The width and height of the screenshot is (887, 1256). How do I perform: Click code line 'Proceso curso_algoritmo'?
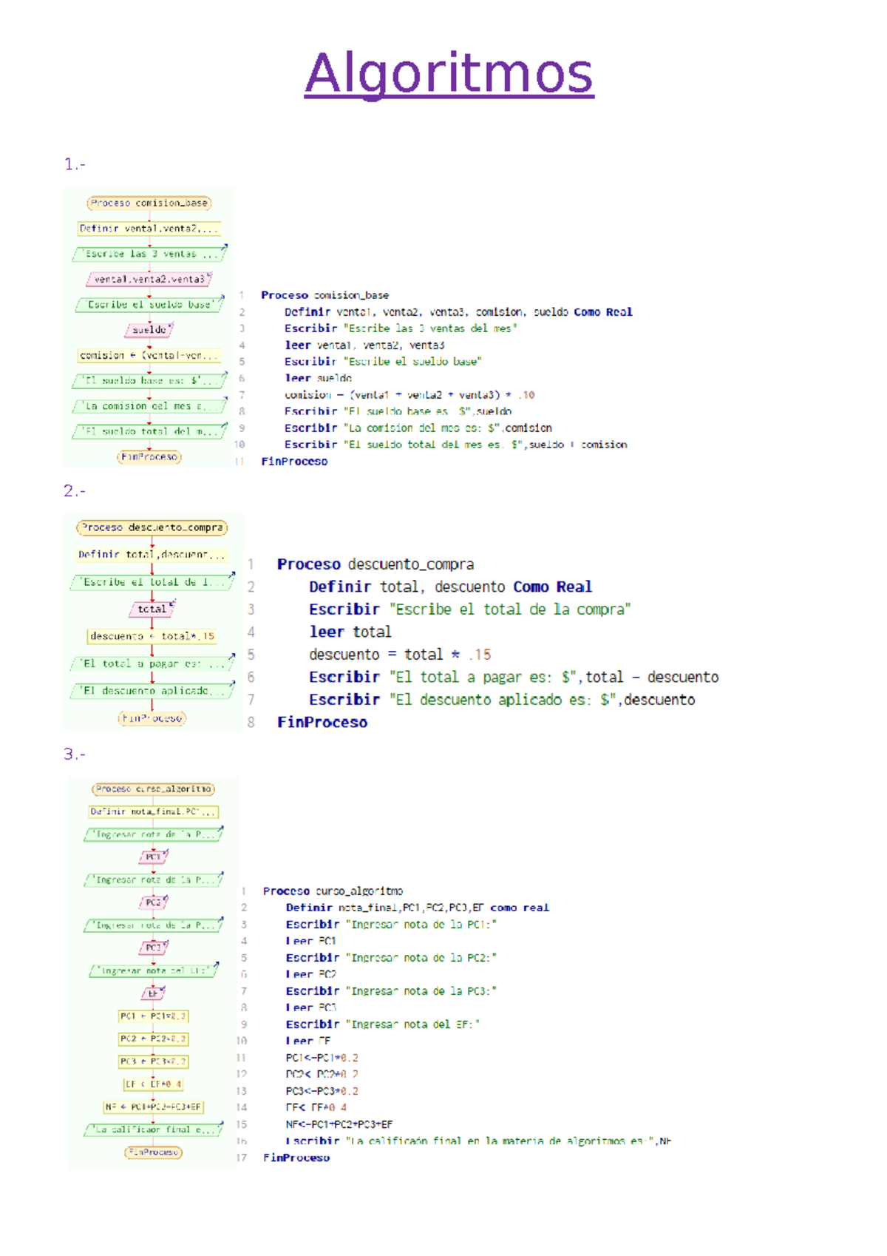click(x=333, y=891)
